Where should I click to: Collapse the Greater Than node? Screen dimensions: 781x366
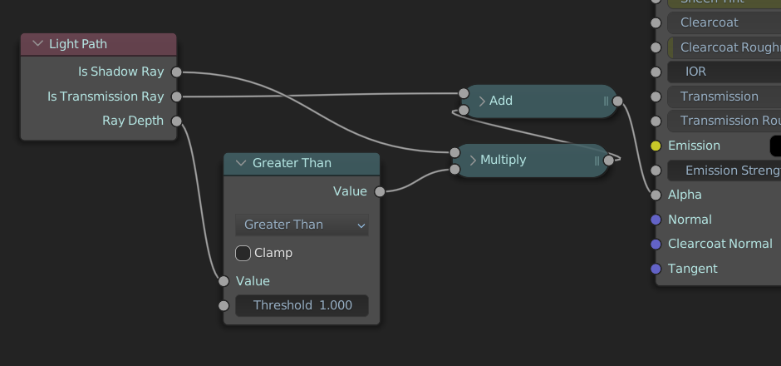point(241,163)
